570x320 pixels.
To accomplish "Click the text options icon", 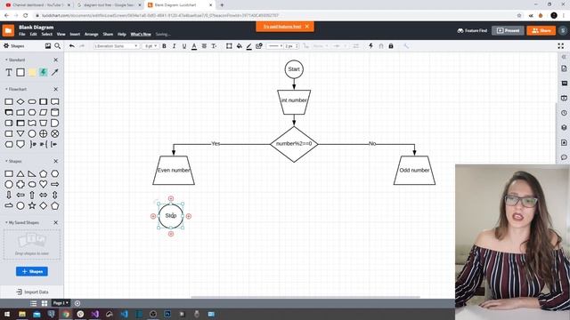I will pyautogui.click(x=214, y=46).
